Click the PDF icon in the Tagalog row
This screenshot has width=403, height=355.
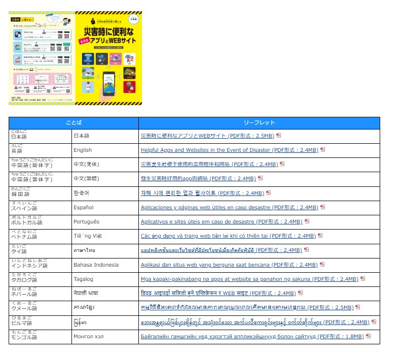pos(363,279)
